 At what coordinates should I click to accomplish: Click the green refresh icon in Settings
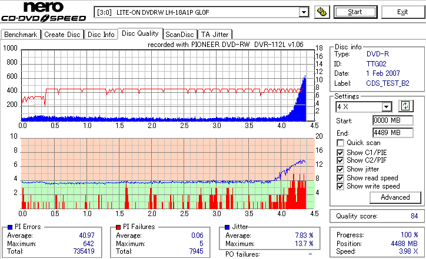click(x=405, y=106)
